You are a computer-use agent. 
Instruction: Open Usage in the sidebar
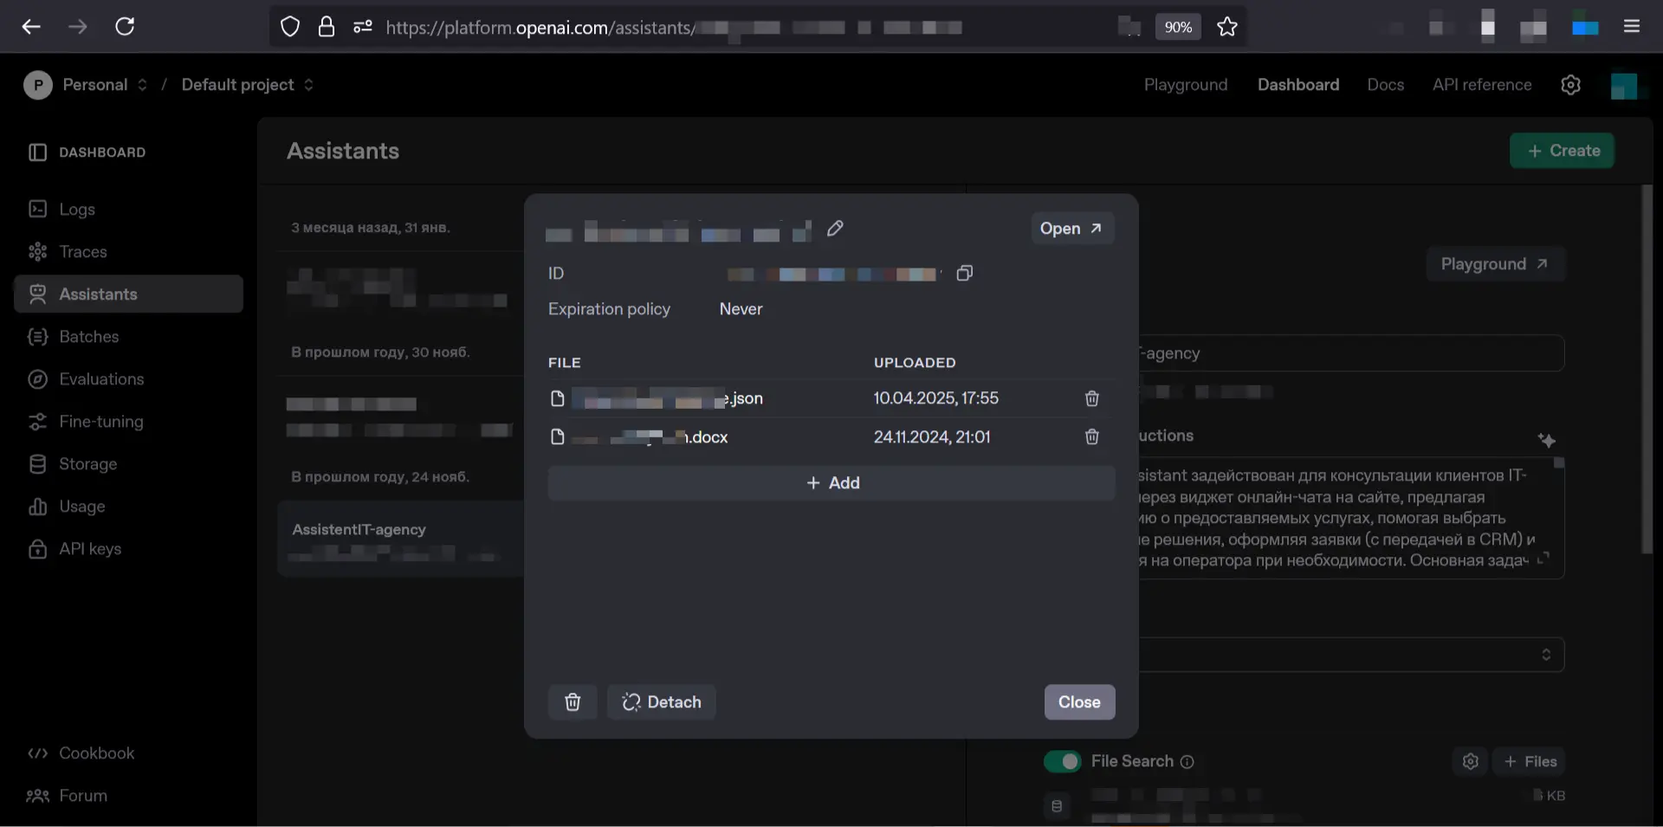tap(128, 507)
